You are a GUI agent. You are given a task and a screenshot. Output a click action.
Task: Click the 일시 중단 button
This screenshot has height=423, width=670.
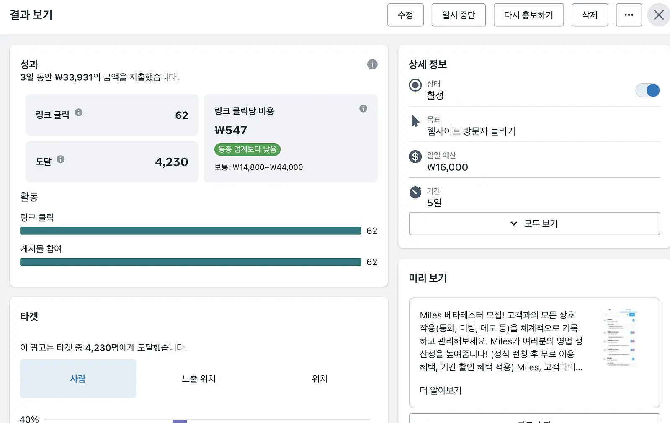(x=459, y=15)
